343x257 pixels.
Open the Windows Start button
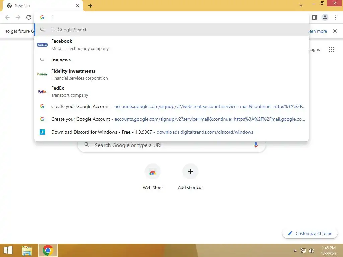[8, 250]
